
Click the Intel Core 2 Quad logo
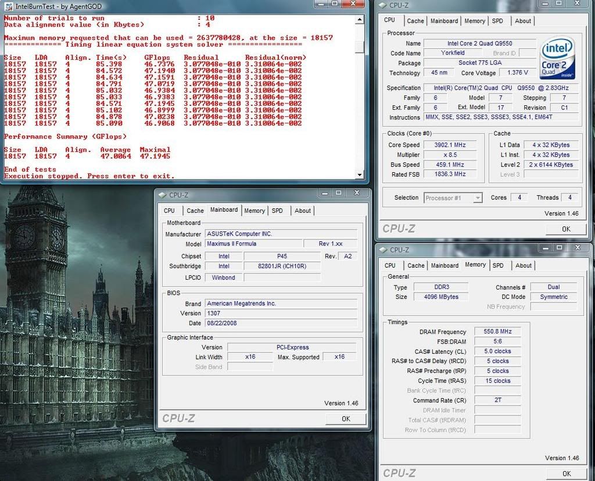pos(557,58)
